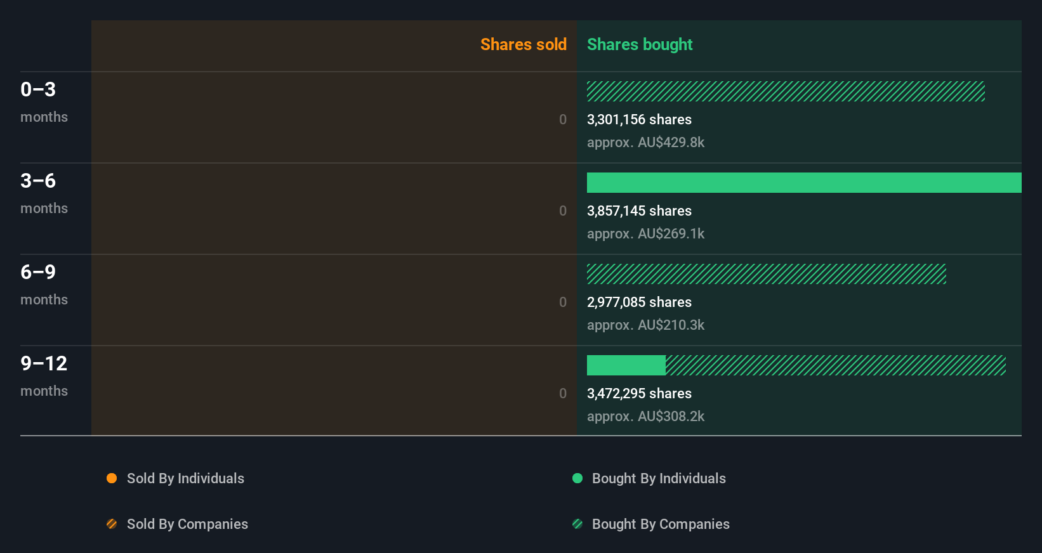Screen dimensions: 1042x553
Task: Click the green Bought By Individuals legend dot
Action: (577, 478)
